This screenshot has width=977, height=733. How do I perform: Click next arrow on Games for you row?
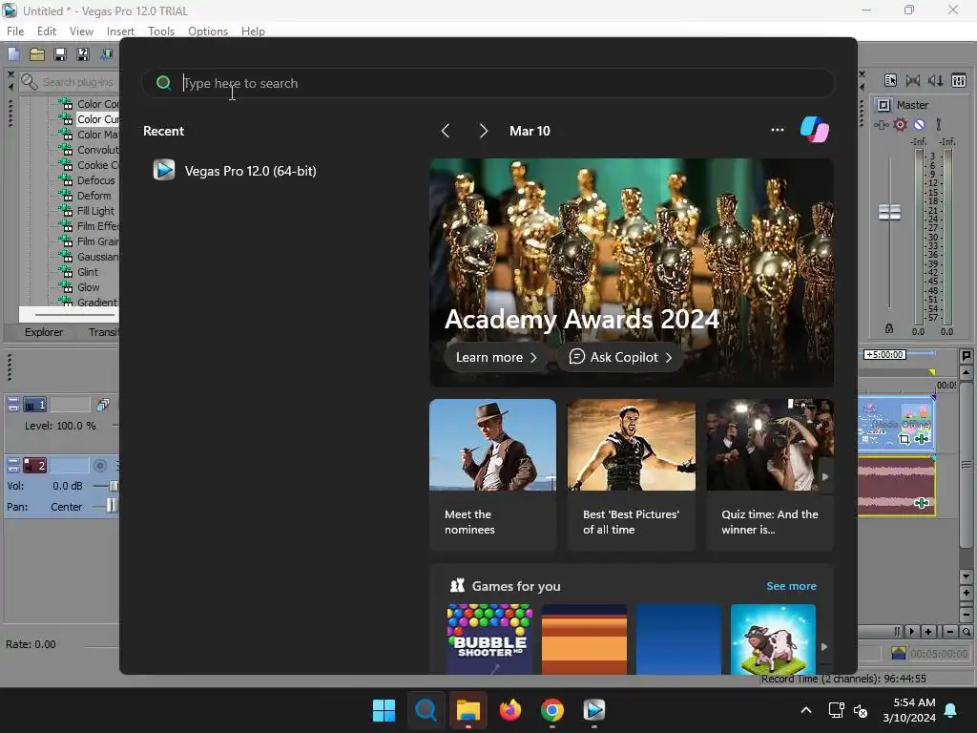(x=825, y=647)
